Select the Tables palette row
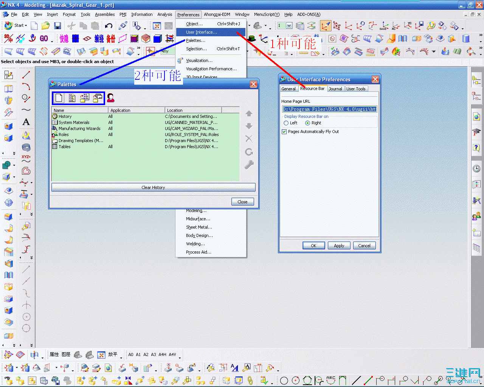Viewport: 484px width, 387px height. (146, 147)
